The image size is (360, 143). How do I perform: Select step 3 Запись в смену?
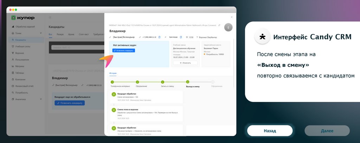coord(162,82)
